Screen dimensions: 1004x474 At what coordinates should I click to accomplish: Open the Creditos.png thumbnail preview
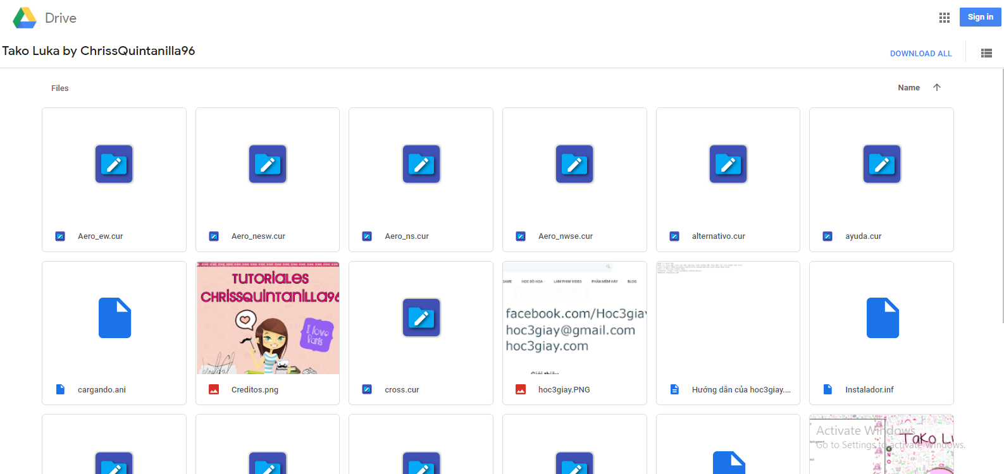click(x=268, y=318)
